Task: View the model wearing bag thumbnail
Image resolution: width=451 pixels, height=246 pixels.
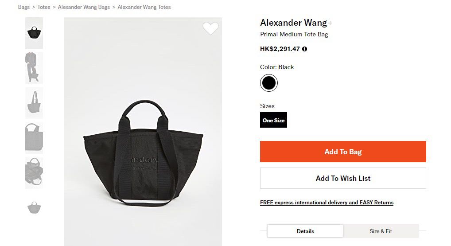Action: pos(34,68)
